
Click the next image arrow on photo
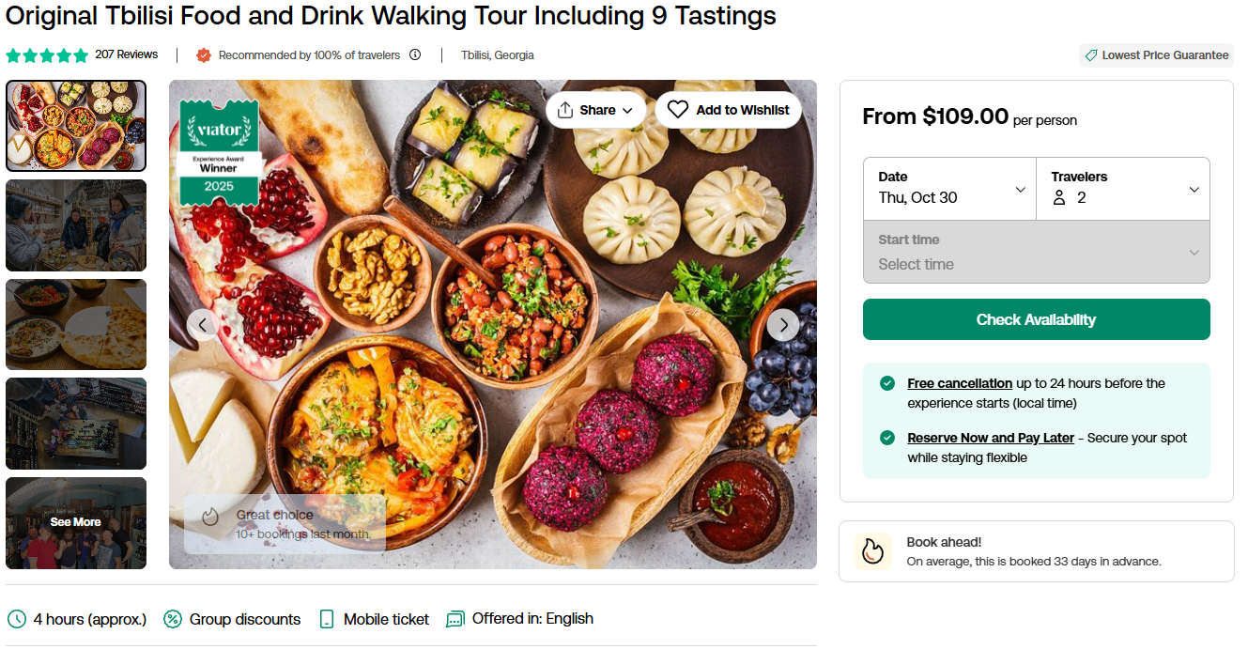pyautogui.click(x=783, y=325)
